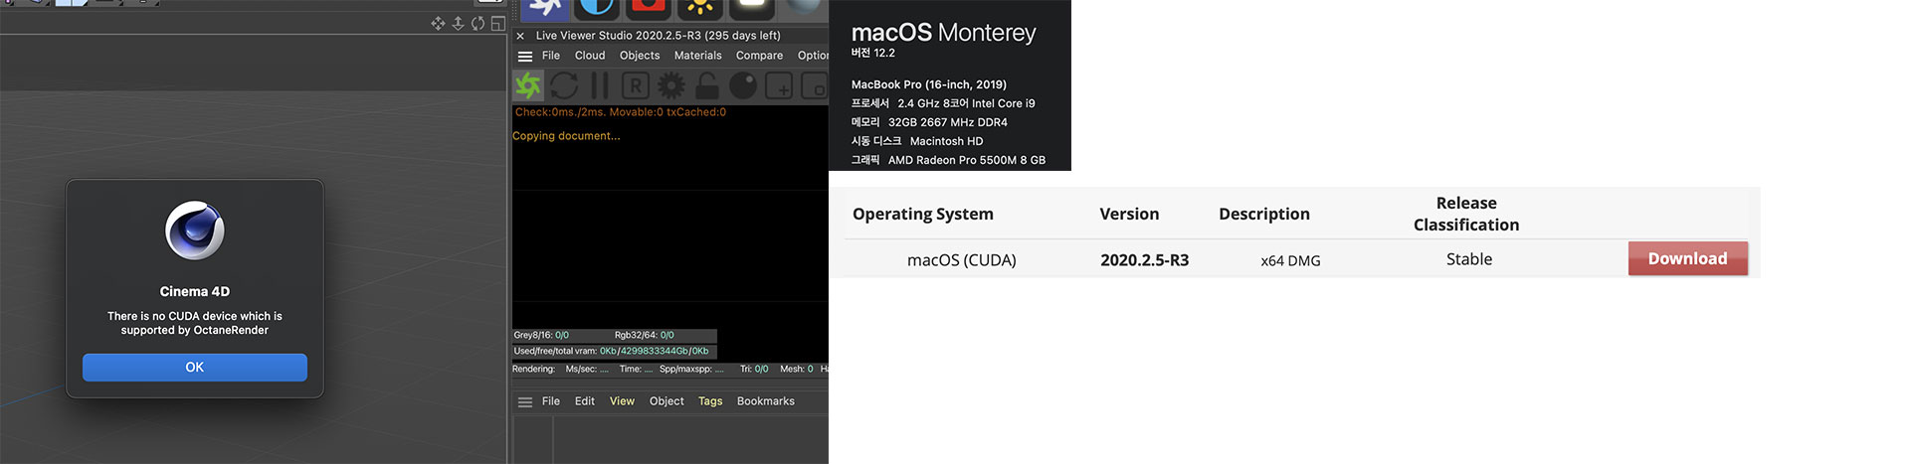This screenshot has height=464, width=1910.
Task: Click the restart render refresh icon
Action: (564, 85)
